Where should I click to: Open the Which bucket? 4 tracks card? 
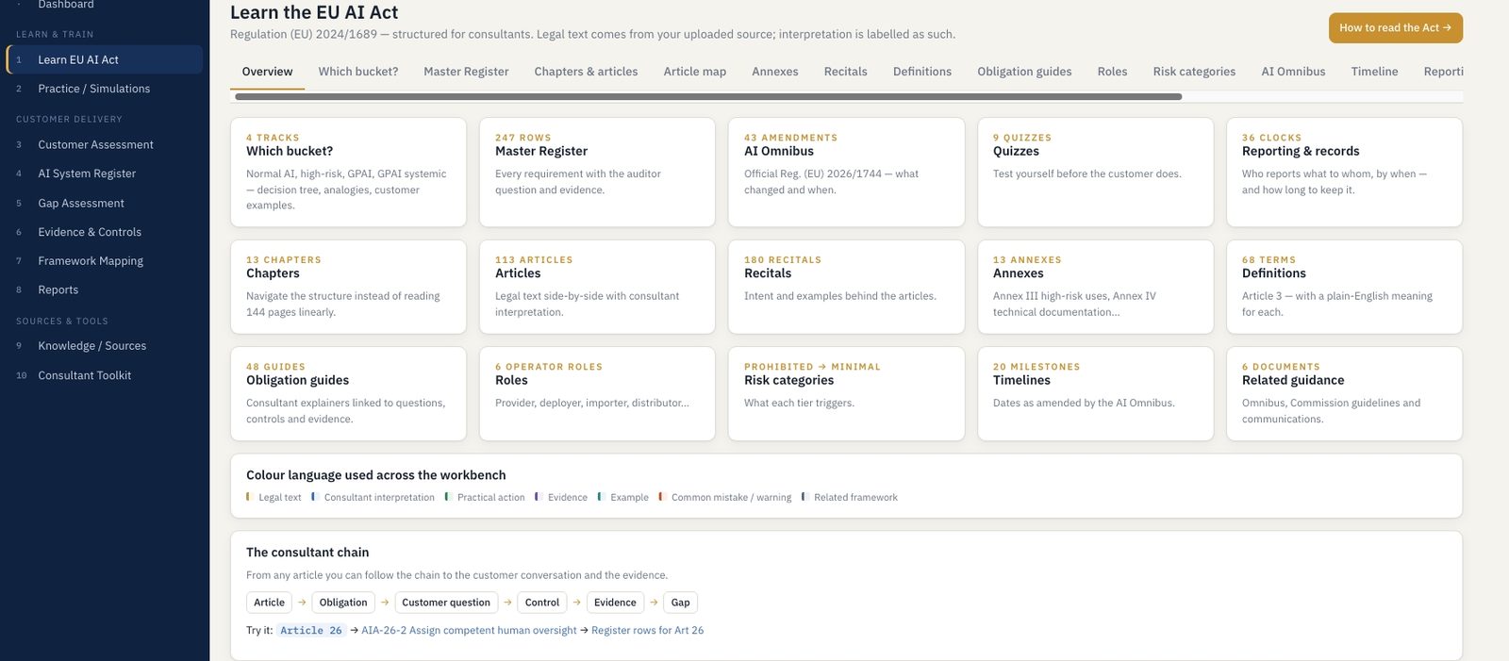click(348, 172)
